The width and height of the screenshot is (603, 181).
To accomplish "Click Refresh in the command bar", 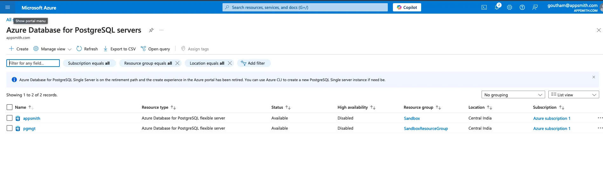I will point(87,49).
